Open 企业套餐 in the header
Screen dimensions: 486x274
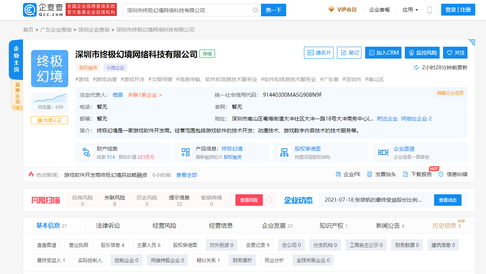[x=380, y=10]
